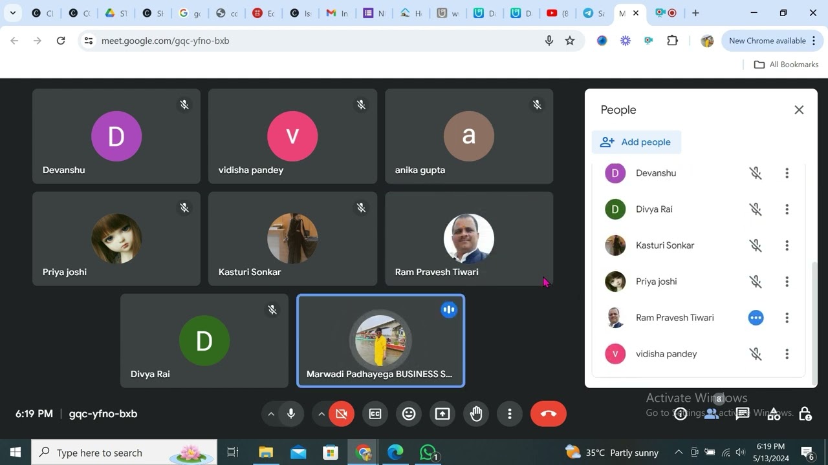The width and height of the screenshot is (828, 465).
Task: Open a new browser tab
Action: [695, 13]
